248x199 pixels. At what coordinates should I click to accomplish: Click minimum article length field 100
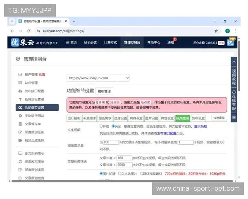coord(124,158)
